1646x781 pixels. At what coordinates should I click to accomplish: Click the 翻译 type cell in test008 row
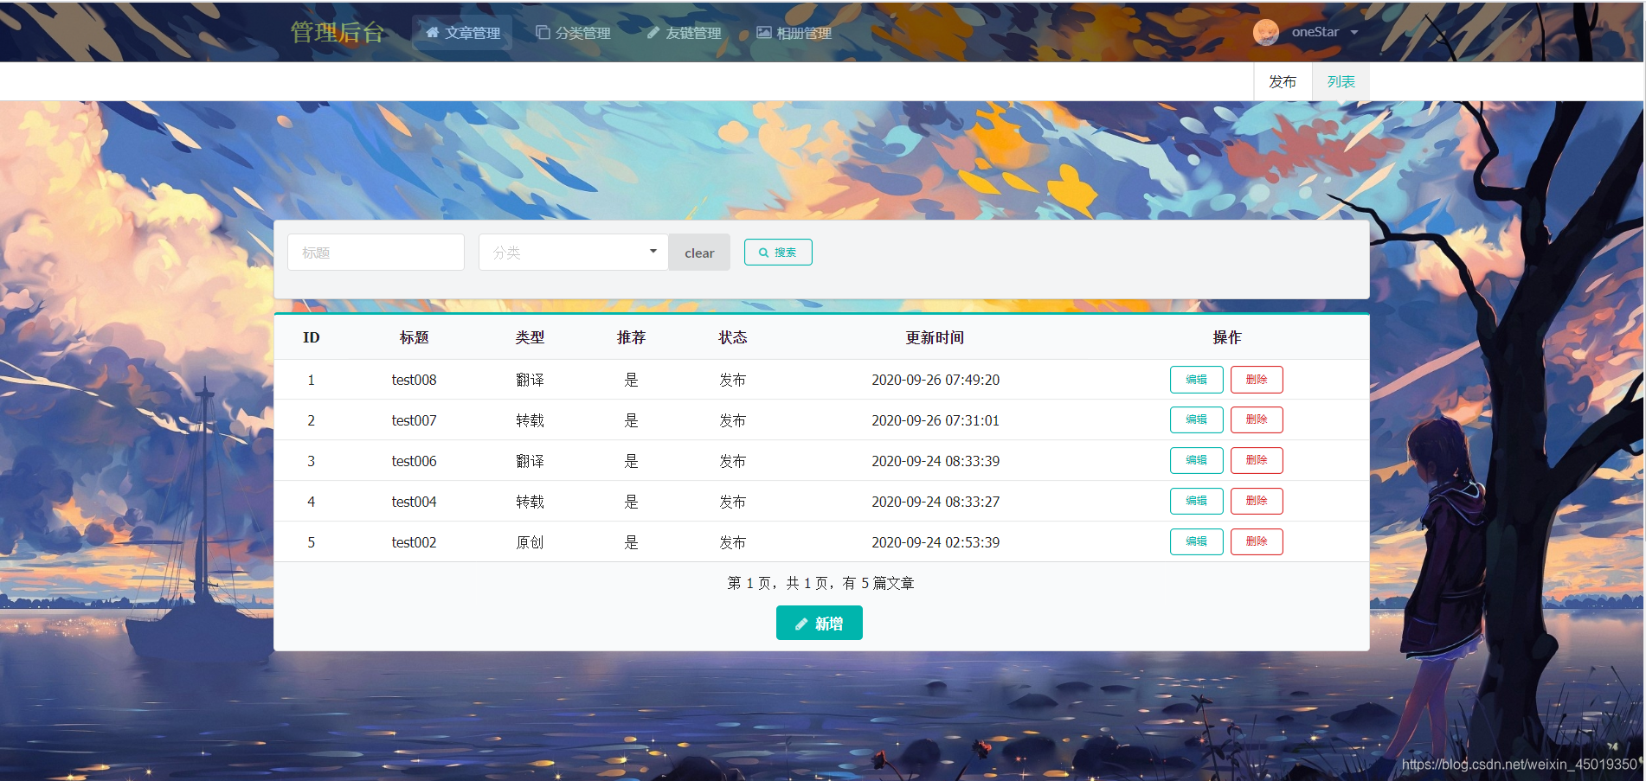click(530, 380)
